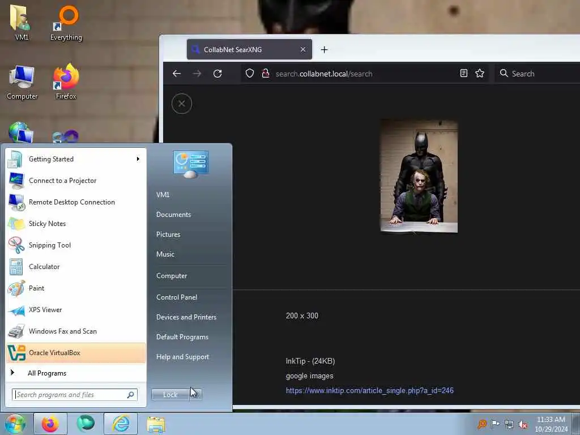The width and height of the screenshot is (580, 435).
Task: Expand the Getting Started submenu arrow
Action: click(x=138, y=159)
